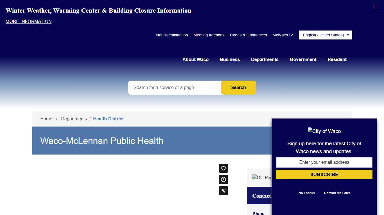Click the Home breadcrumb link
Image resolution: width=384 pixels, height=215 pixels.
(46, 119)
